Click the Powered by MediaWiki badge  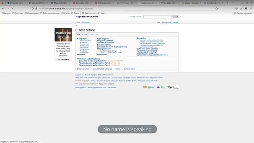(148, 87)
